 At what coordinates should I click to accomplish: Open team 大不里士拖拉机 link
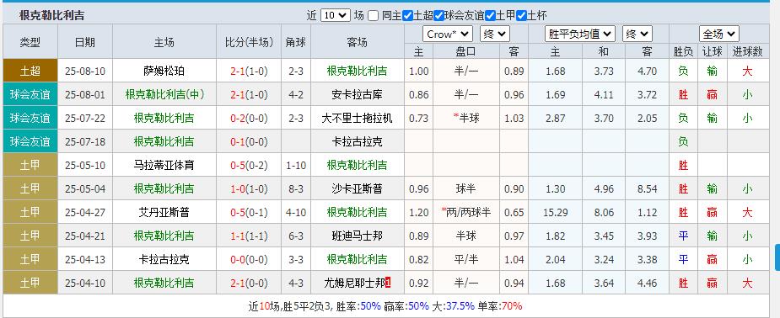pos(358,118)
